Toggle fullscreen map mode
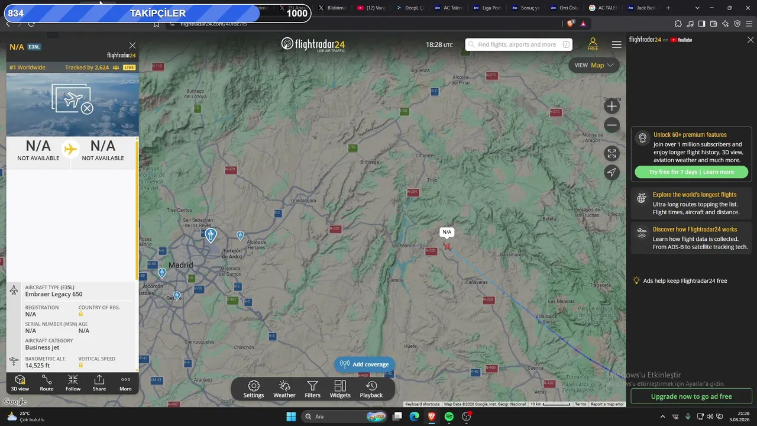The image size is (757, 426). 612,154
